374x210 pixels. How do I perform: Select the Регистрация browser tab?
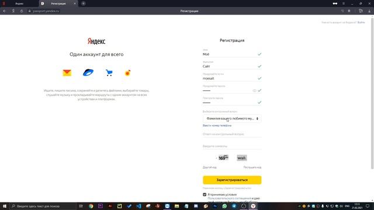click(x=58, y=3)
